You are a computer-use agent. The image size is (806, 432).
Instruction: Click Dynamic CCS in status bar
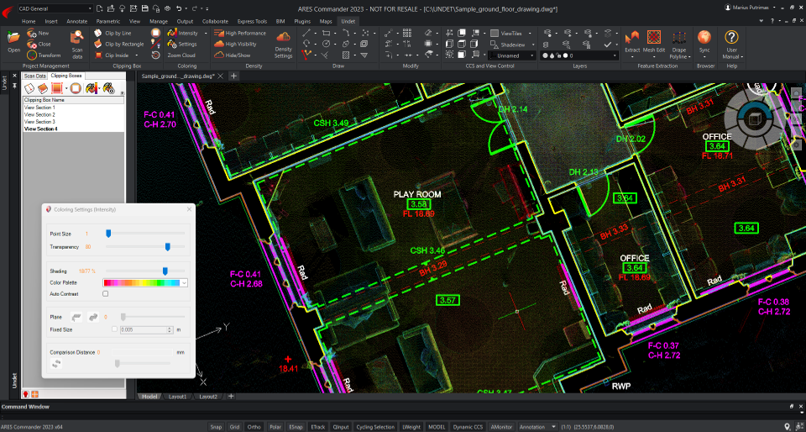pyautogui.click(x=468, y=427)
